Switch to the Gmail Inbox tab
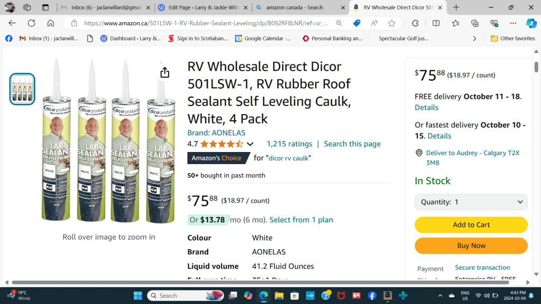Viewport: 541px width, 304px height. coord(105,7)
